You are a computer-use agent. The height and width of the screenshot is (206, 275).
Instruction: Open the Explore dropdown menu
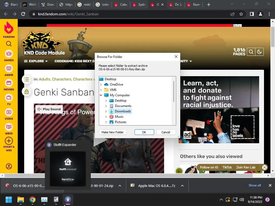[x=36, y=61]
